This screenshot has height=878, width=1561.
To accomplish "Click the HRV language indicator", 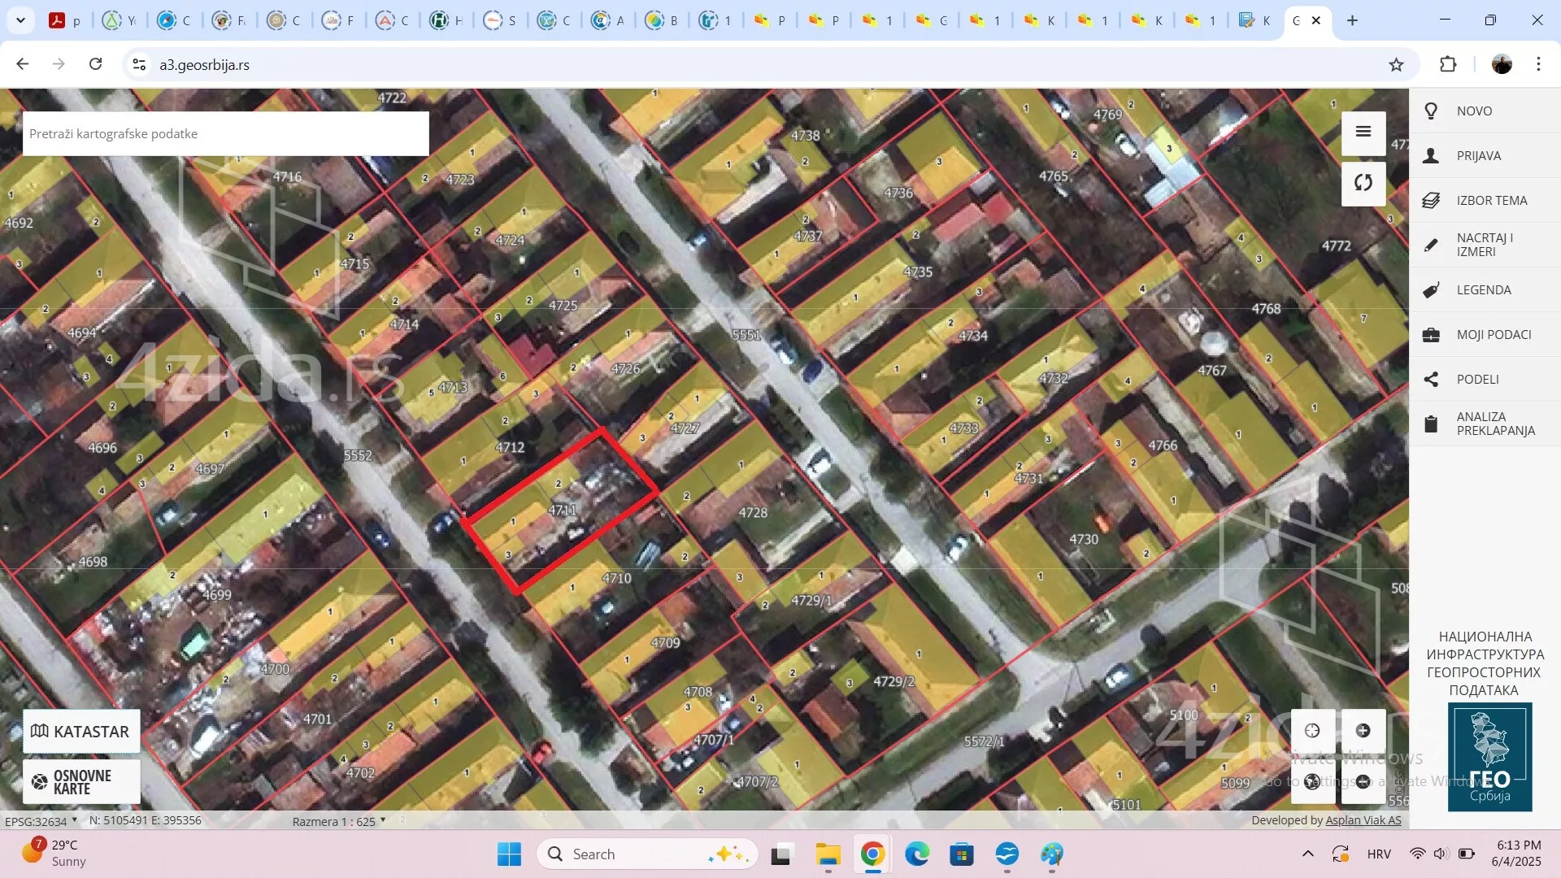I will click(1379, 854).
